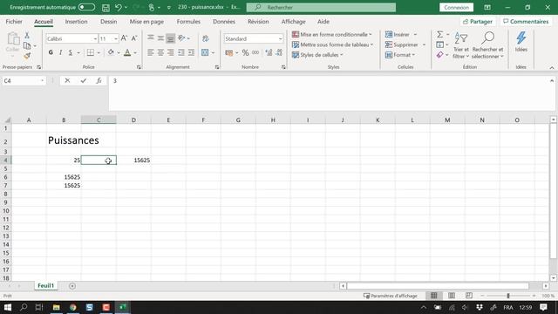This screenshot has height=314, width=558.
Task: Click Supprimer cells button
Action: tap(402, 44)
